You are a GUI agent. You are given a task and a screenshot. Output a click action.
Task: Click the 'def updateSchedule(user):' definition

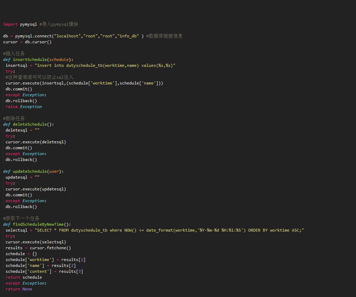[x=33, y=171]
